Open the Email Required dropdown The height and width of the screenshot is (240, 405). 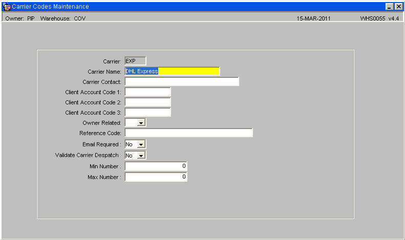(141, 144)
